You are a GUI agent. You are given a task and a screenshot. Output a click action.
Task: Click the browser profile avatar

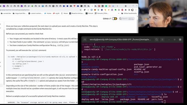132,10
